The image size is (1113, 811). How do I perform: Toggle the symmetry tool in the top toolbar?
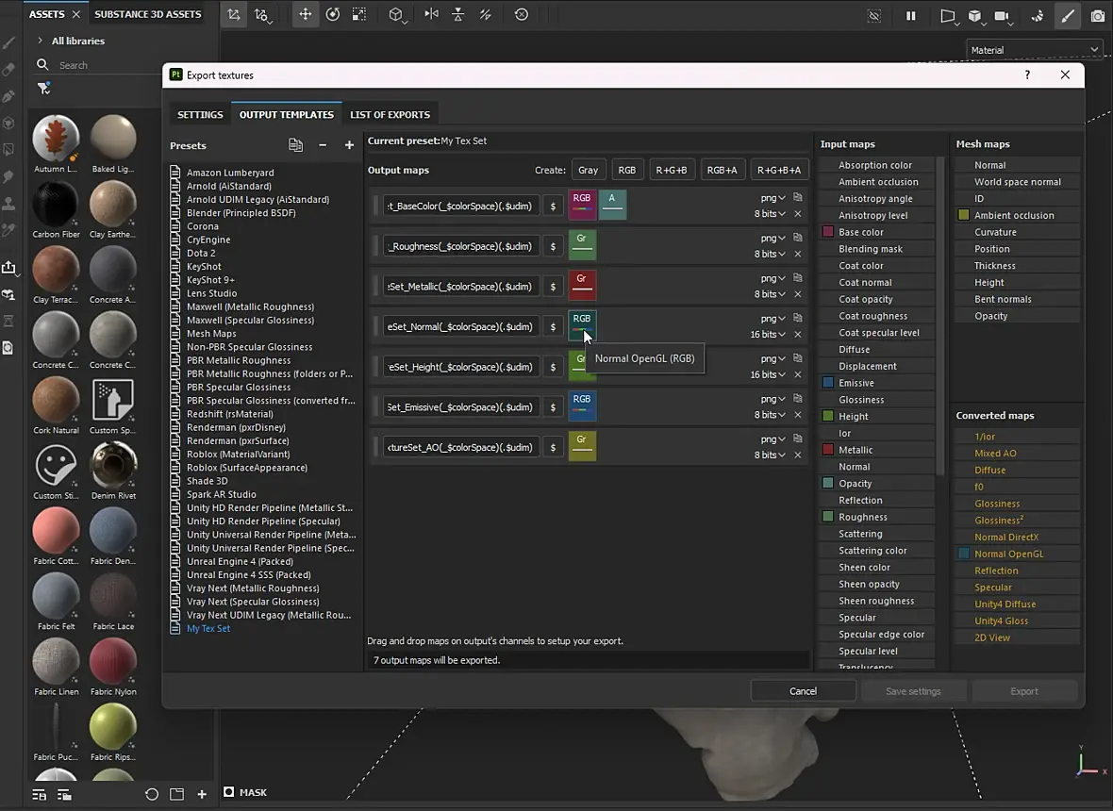tap(431, 15)
